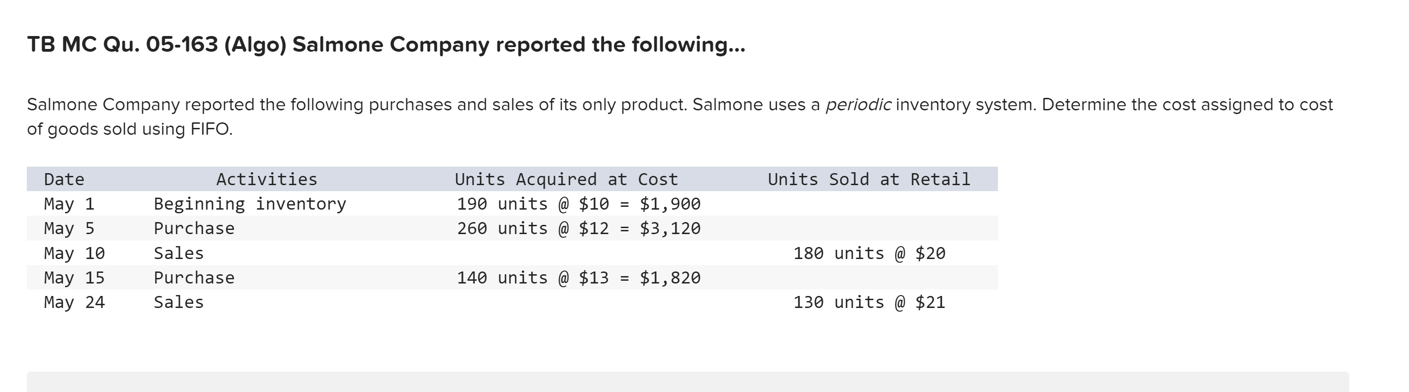Click the 'Beginning inventory' activity cell
Image resolution: width=1409 pixels, height=392 pixels.
tap(249, 204)
